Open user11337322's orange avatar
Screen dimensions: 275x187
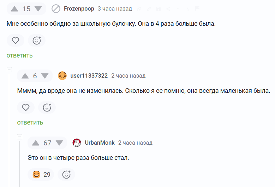[x=62, y=76]
